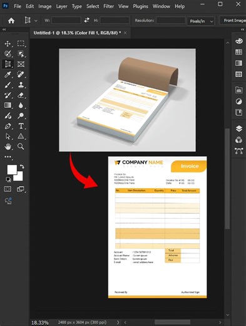This screenshot has height=326, width=246.
Task: Open the Color panel icon
Action: tap(239, 41)
